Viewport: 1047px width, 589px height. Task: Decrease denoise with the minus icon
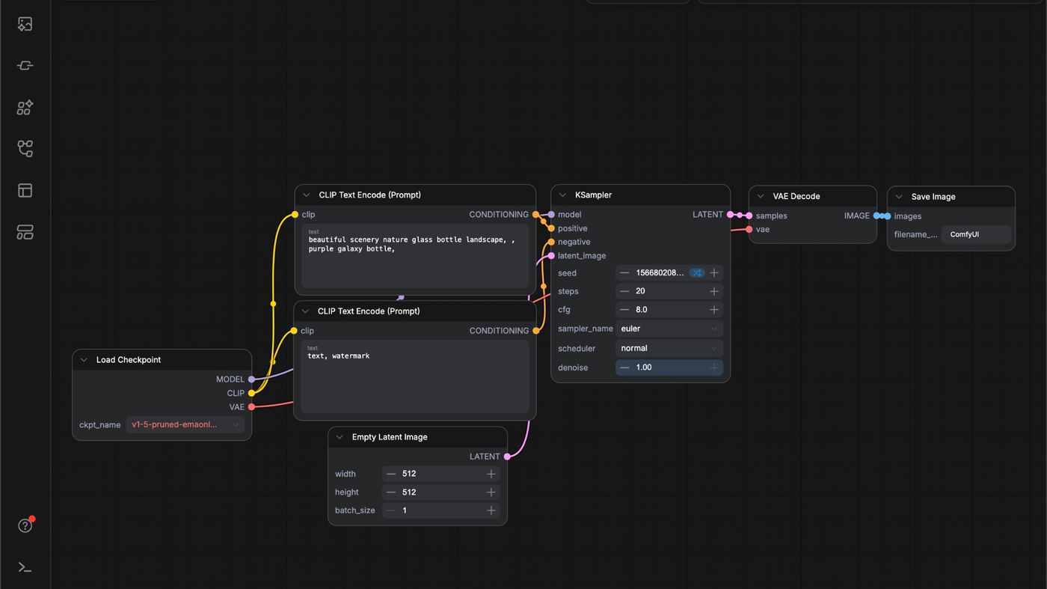(624, 367)
